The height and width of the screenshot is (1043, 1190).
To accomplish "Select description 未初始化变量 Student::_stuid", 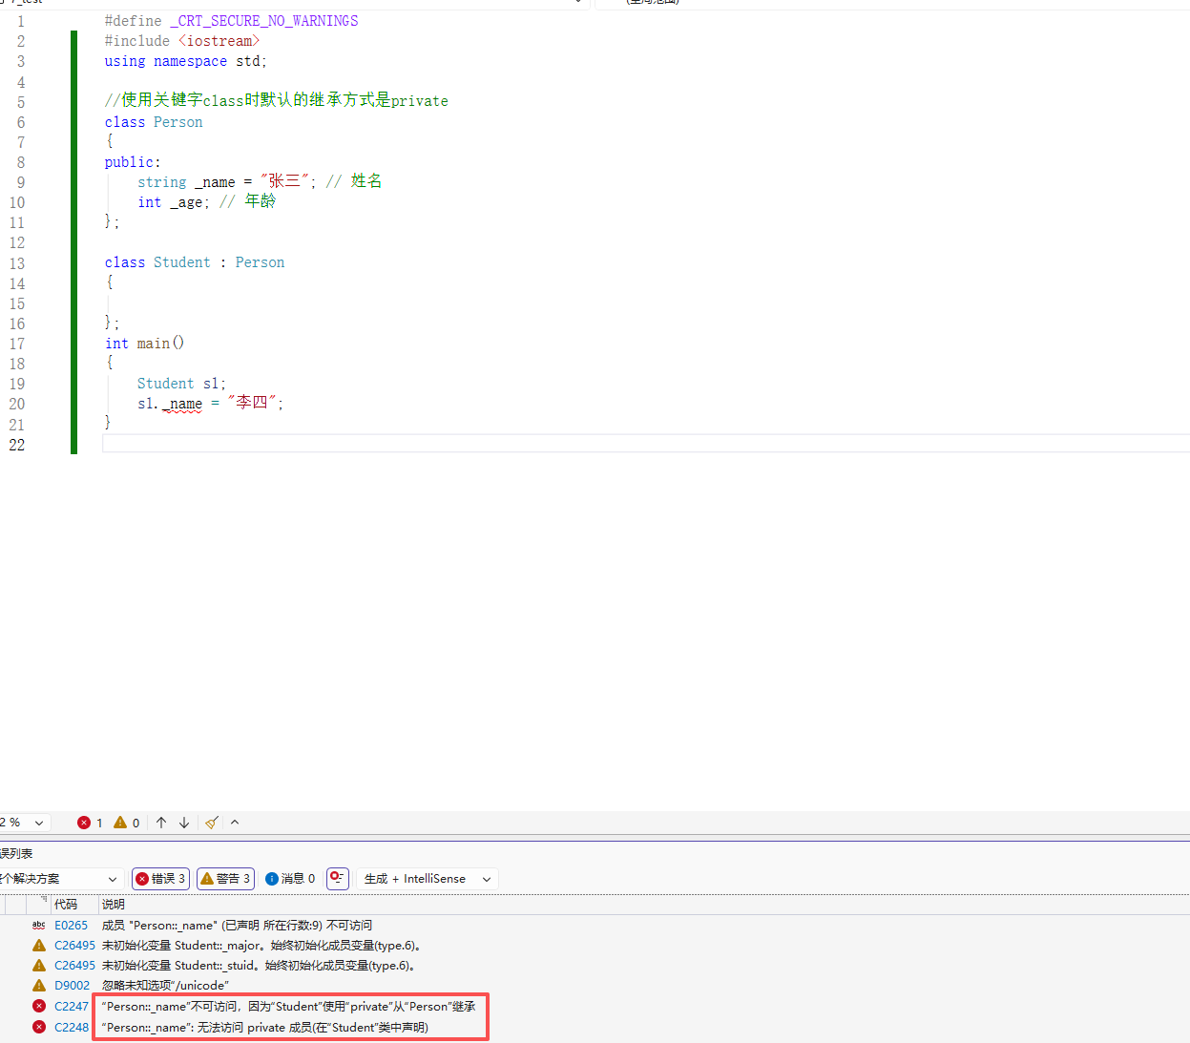I will tap(259, 966).
